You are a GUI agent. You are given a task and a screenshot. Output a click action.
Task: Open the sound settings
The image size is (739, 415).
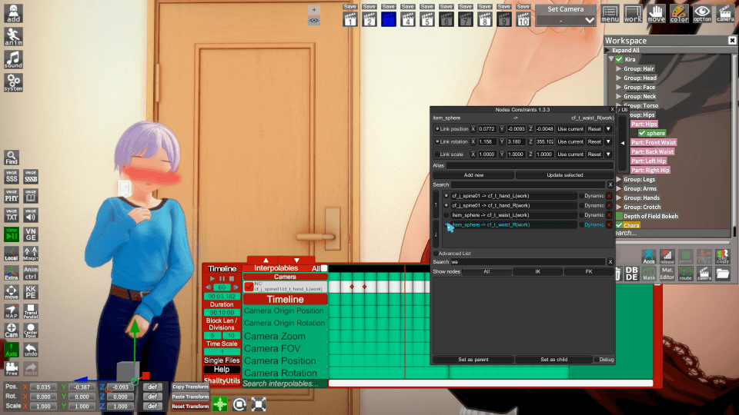(x=13, y=60)
